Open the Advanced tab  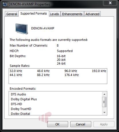tap(92, 14)
